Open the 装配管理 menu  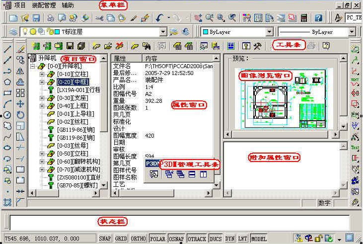pos(44,5)
